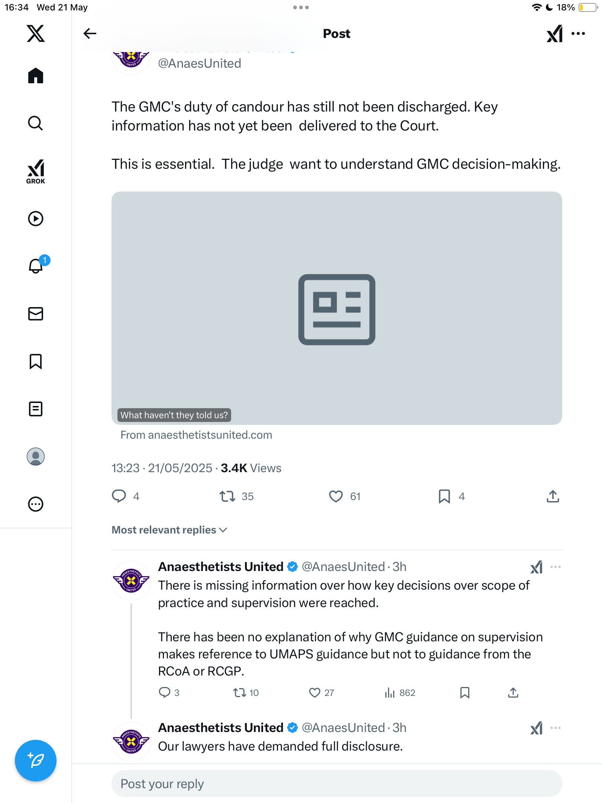Expand Most relevant replies sorting
The image size is (602, 803).
click(169, 530)
